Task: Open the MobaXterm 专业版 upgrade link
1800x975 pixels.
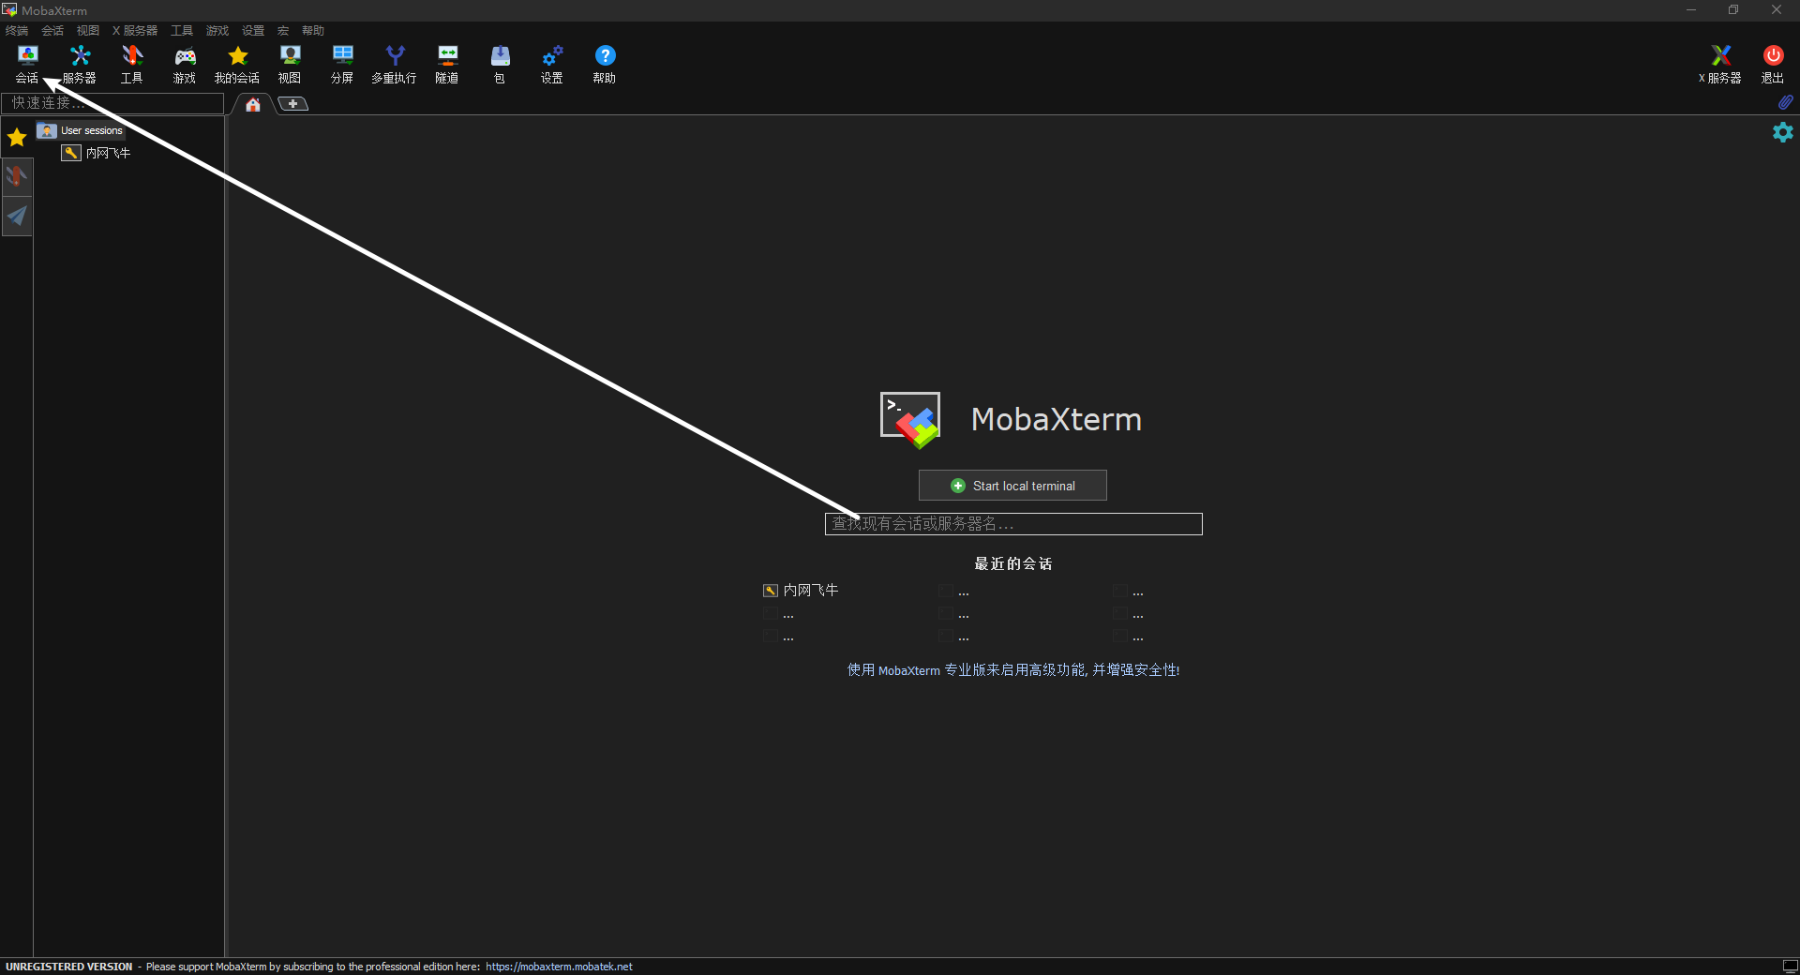Action: (x=1013, y=669)
